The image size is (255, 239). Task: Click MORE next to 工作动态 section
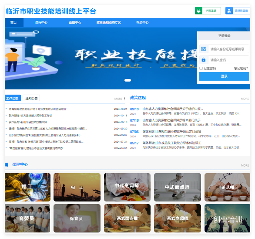point(118,99)
